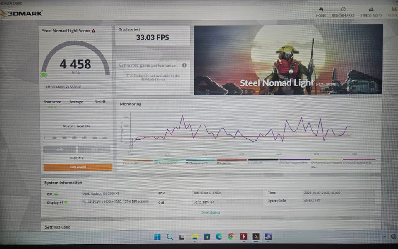This screenshot has height=249, width=398.
Task: Click the 4 458 score value
Action: tap(75, 64)
